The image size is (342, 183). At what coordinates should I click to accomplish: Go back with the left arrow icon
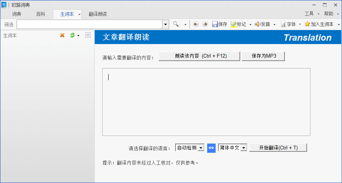tap(195, 24)
